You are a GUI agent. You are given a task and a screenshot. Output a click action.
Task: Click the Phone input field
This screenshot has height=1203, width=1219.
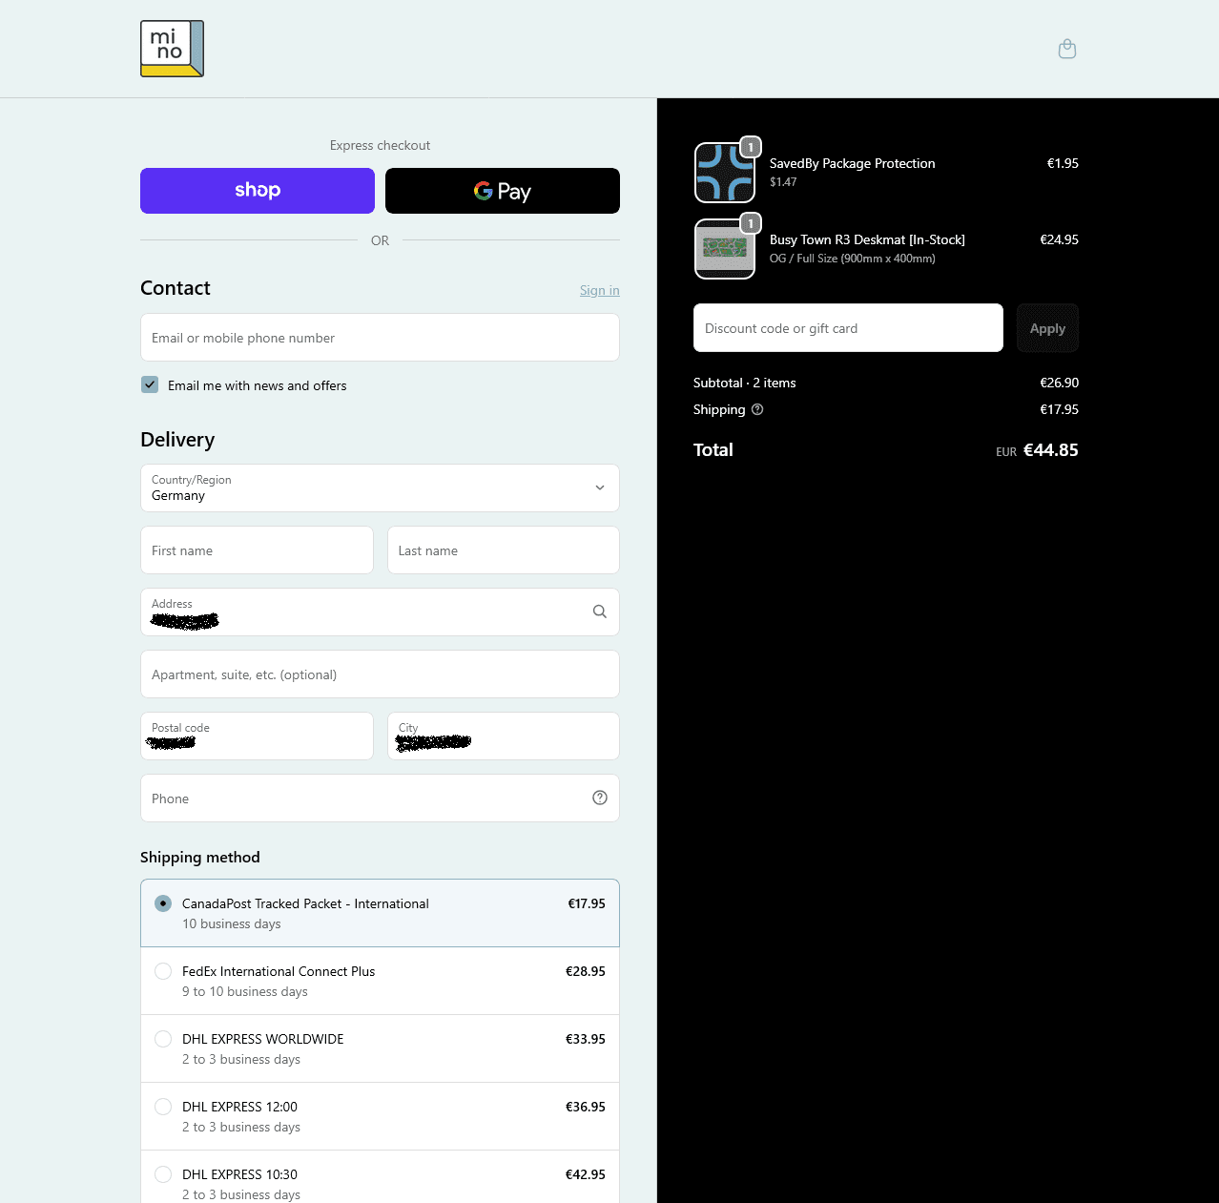pos(380,798)
